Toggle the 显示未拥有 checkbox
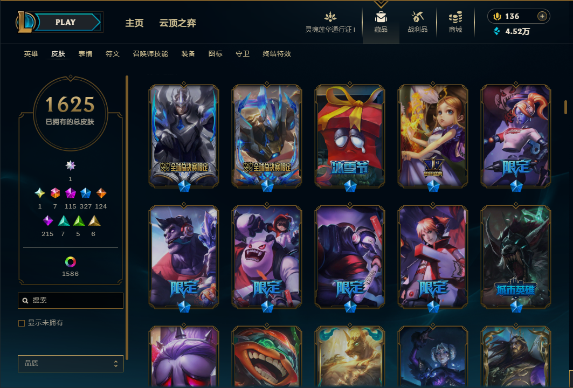The height and width of the screenshot is (388, 573). click(x=22, y=323)
